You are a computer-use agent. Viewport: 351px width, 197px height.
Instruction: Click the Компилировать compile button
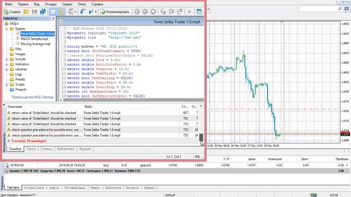pyautogui.click(x=115, y=12)
